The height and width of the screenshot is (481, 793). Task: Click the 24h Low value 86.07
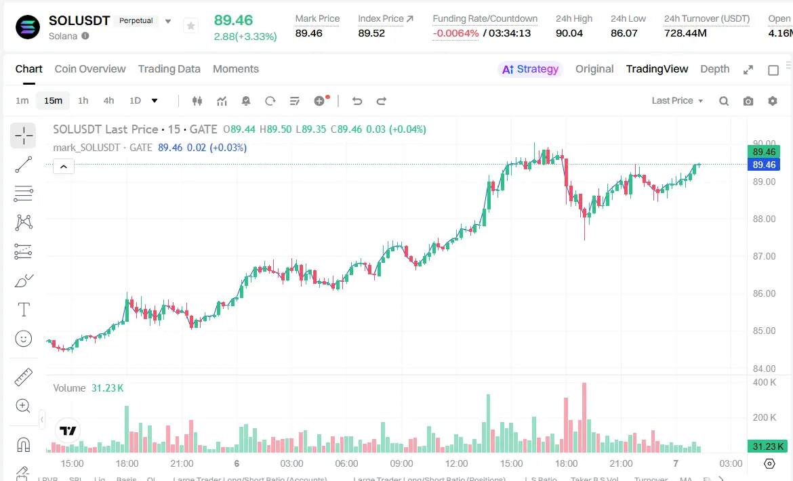624,33
